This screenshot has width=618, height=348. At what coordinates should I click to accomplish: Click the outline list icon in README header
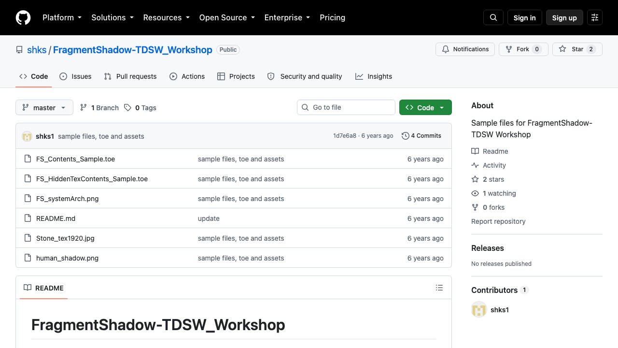click(x=439, y=288)
